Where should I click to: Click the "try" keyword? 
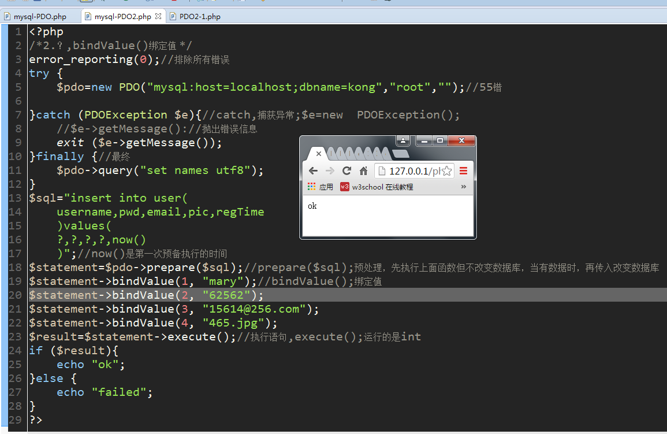(39, 73)
